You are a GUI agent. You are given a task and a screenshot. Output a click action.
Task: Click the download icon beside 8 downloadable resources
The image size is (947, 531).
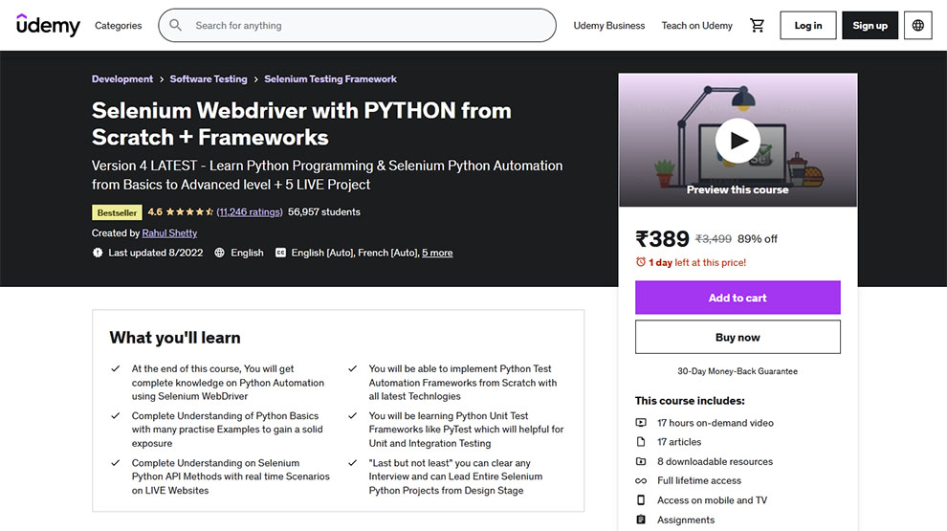click(x=641, y=461)
